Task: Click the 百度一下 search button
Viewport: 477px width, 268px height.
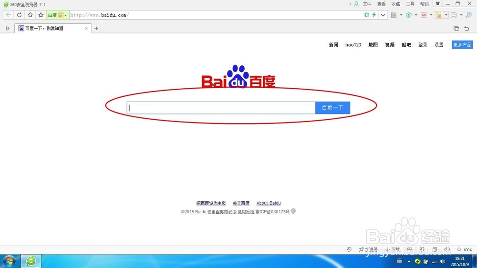Action: coord(332,108)
